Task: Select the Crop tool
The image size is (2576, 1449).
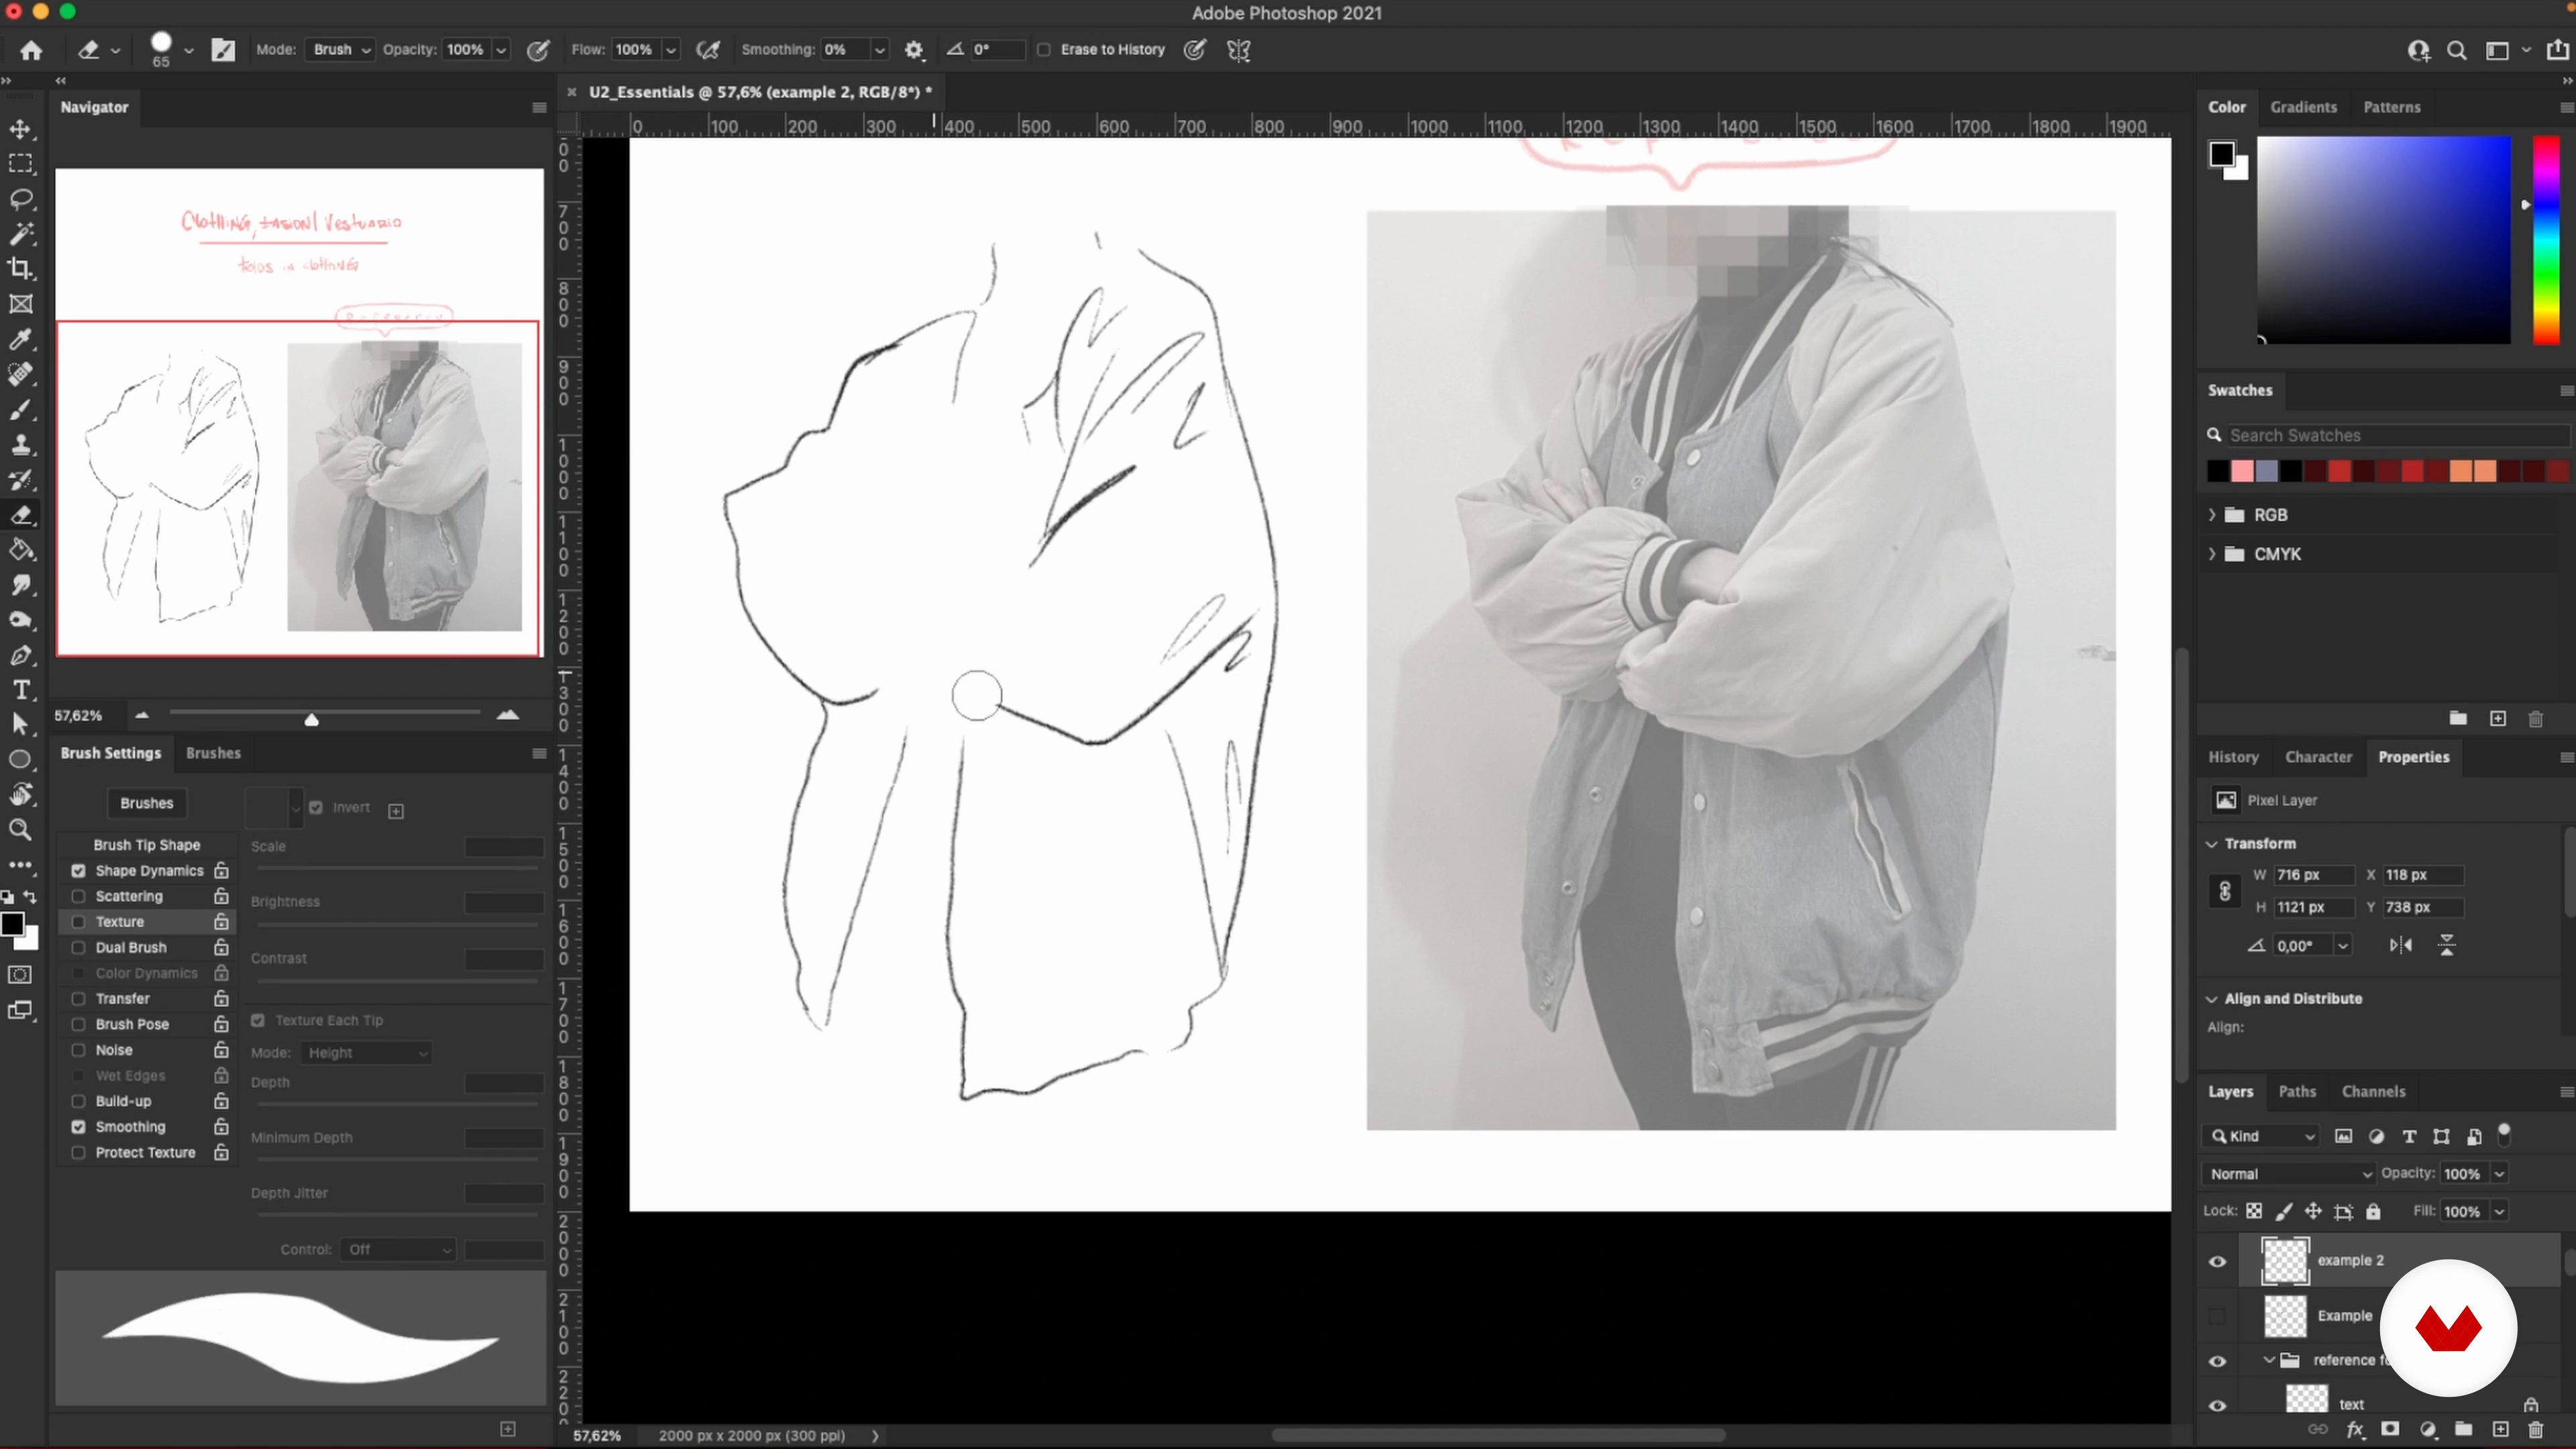Action: 21,269
